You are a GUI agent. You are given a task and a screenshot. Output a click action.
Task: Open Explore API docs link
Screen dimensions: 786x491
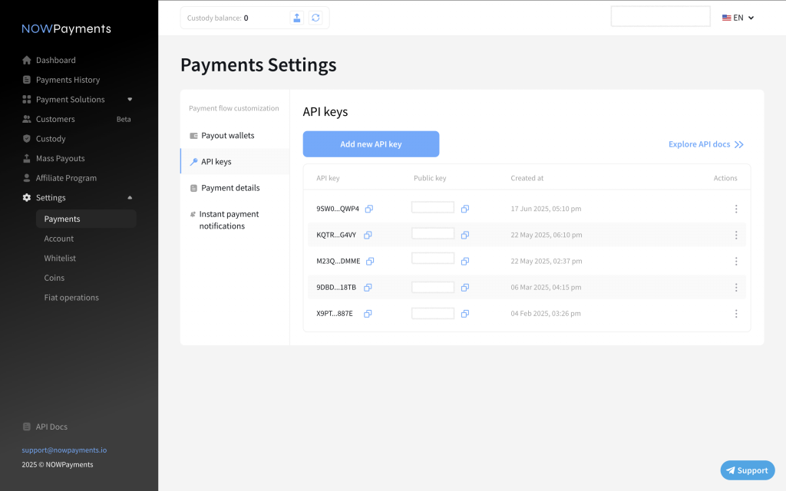(705, 144)
